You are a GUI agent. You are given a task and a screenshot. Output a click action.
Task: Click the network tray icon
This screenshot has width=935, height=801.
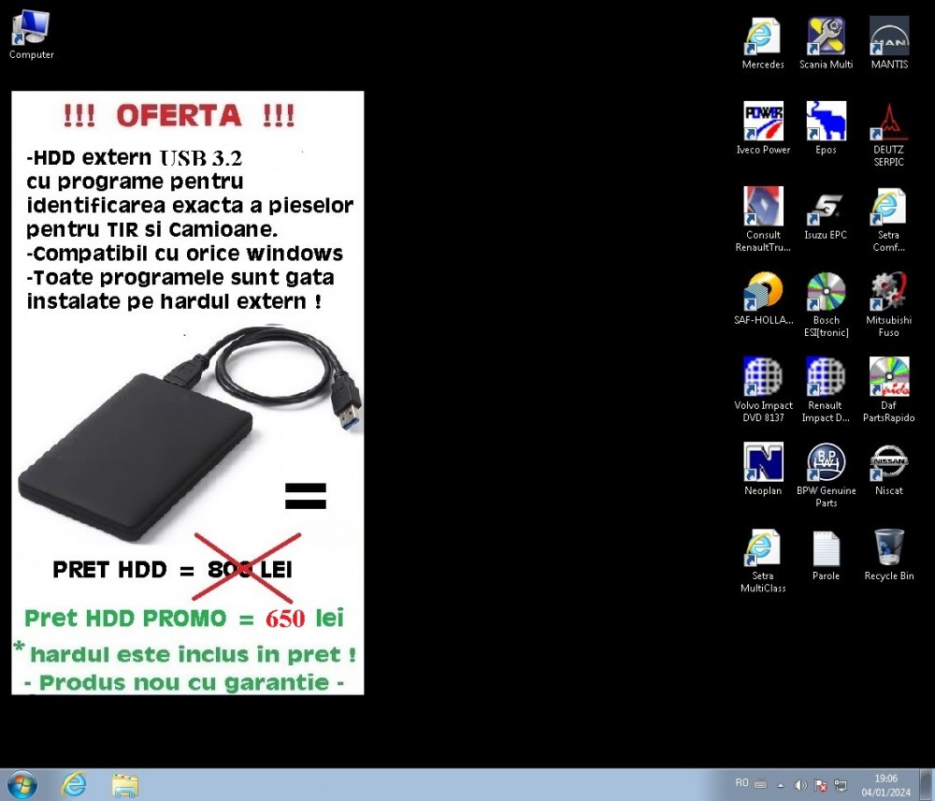click(841, 785)
